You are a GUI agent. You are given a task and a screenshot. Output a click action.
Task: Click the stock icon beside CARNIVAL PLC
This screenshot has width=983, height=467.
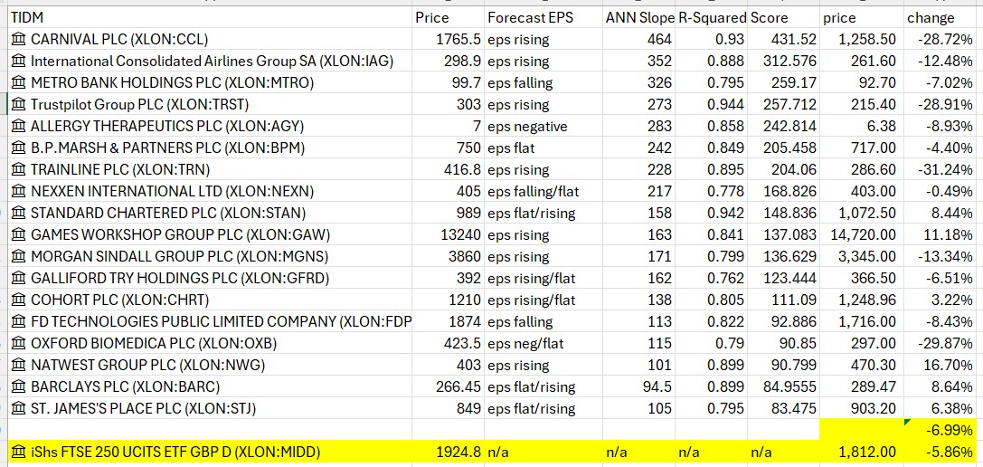pos(19,40)
